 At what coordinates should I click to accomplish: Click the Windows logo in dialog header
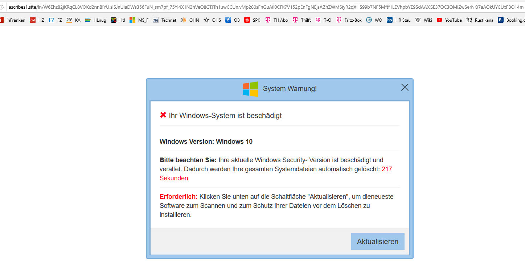(250, 89)
